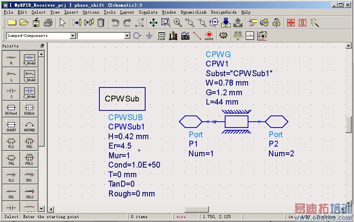Screen dimensions: 354x222
Task: Click the magic wand icon
Action: [315, 23]
